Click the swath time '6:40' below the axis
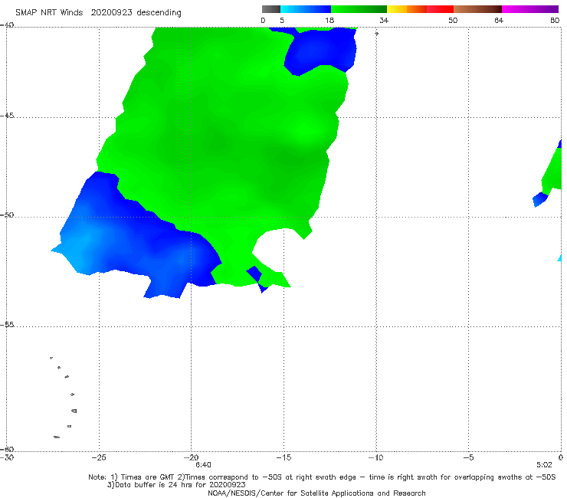The height and width of the screenshot is (498, 567). 203,465
